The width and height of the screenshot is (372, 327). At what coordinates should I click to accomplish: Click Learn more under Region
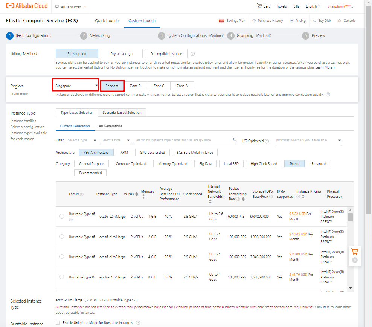(x=19, y=94)
